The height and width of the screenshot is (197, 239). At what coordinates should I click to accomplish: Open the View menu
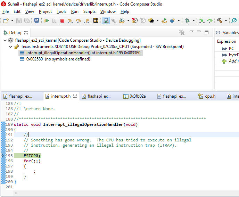pyautogui.click(x=30, y=11)
